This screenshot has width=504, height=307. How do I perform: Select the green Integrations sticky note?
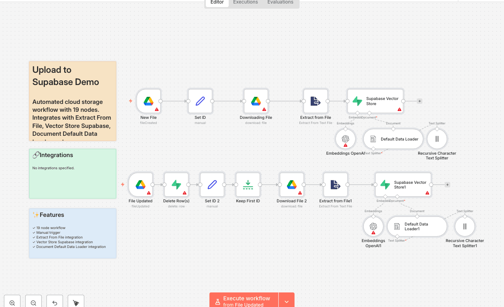[x=72, y=181]
